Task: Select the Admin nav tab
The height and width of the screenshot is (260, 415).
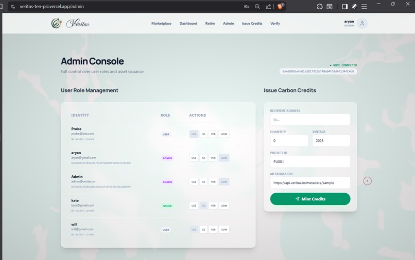Action: click(x=228, y=24)
